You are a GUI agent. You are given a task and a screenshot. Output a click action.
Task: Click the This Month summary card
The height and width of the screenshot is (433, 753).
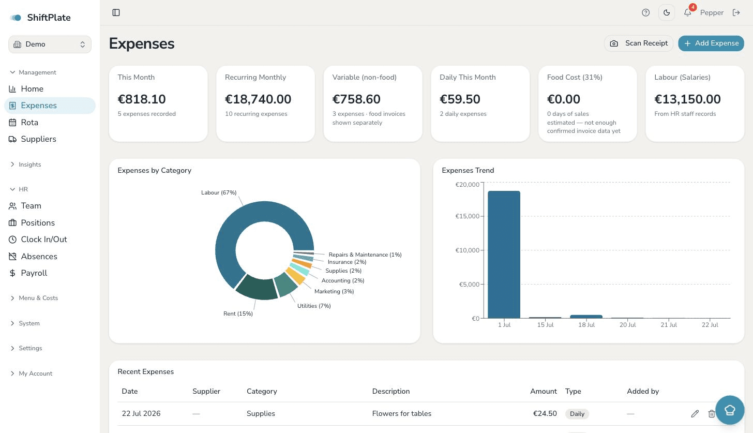pos(158,103)
